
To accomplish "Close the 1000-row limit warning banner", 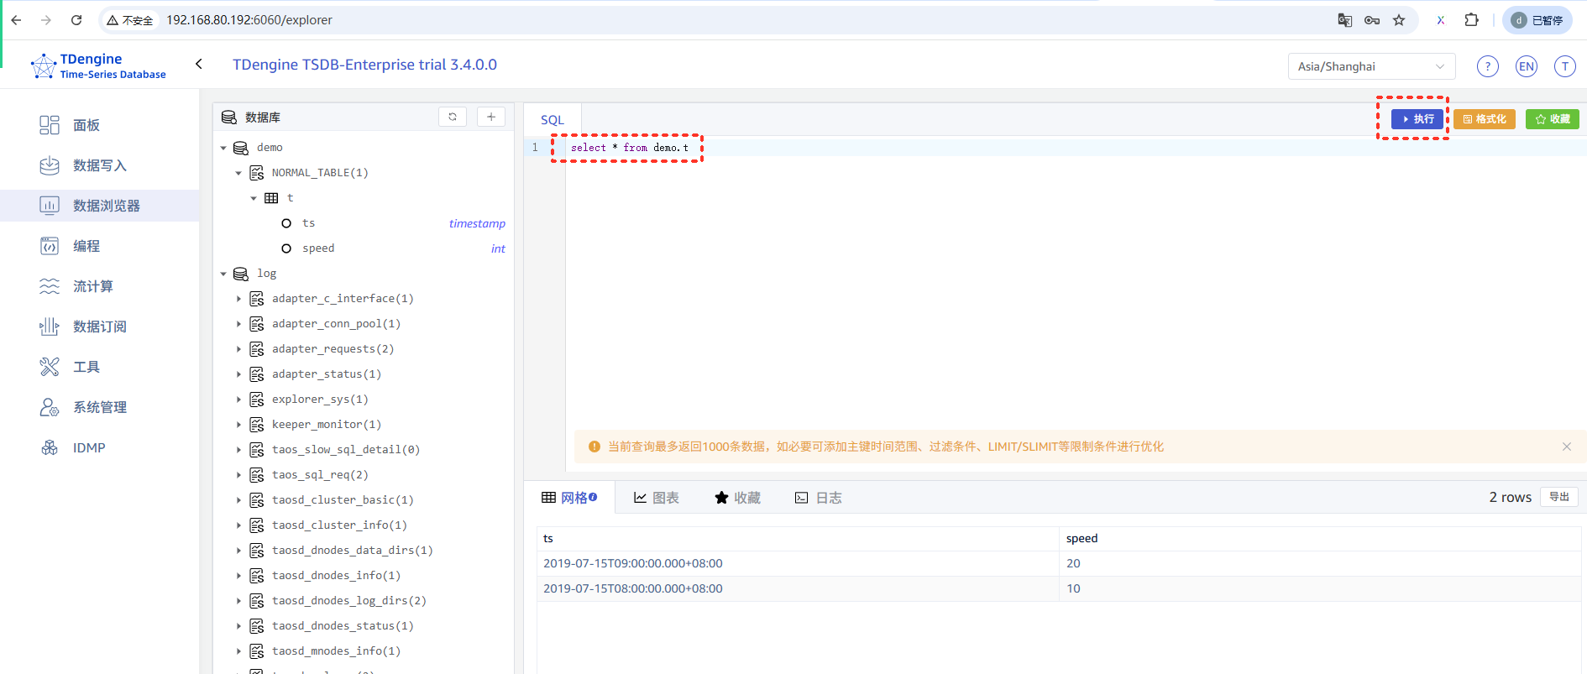I will [x=1566, y=447].
